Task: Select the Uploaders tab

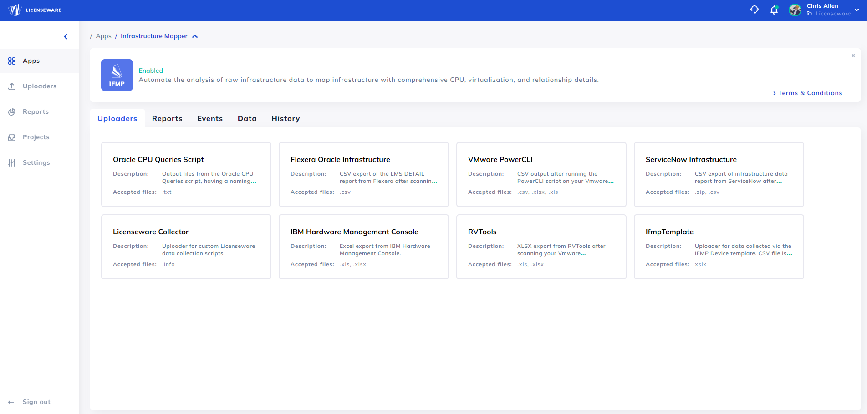Action: pyautogui.click(x=117, y=118)
